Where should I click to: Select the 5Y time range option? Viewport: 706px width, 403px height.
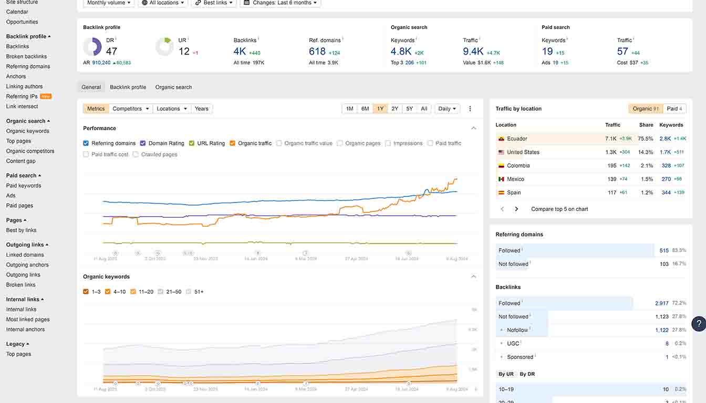[409, 109]
